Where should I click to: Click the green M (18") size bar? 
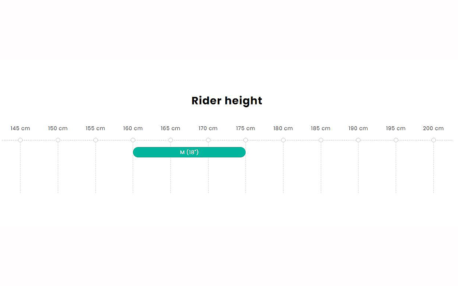tap(189, 152)
